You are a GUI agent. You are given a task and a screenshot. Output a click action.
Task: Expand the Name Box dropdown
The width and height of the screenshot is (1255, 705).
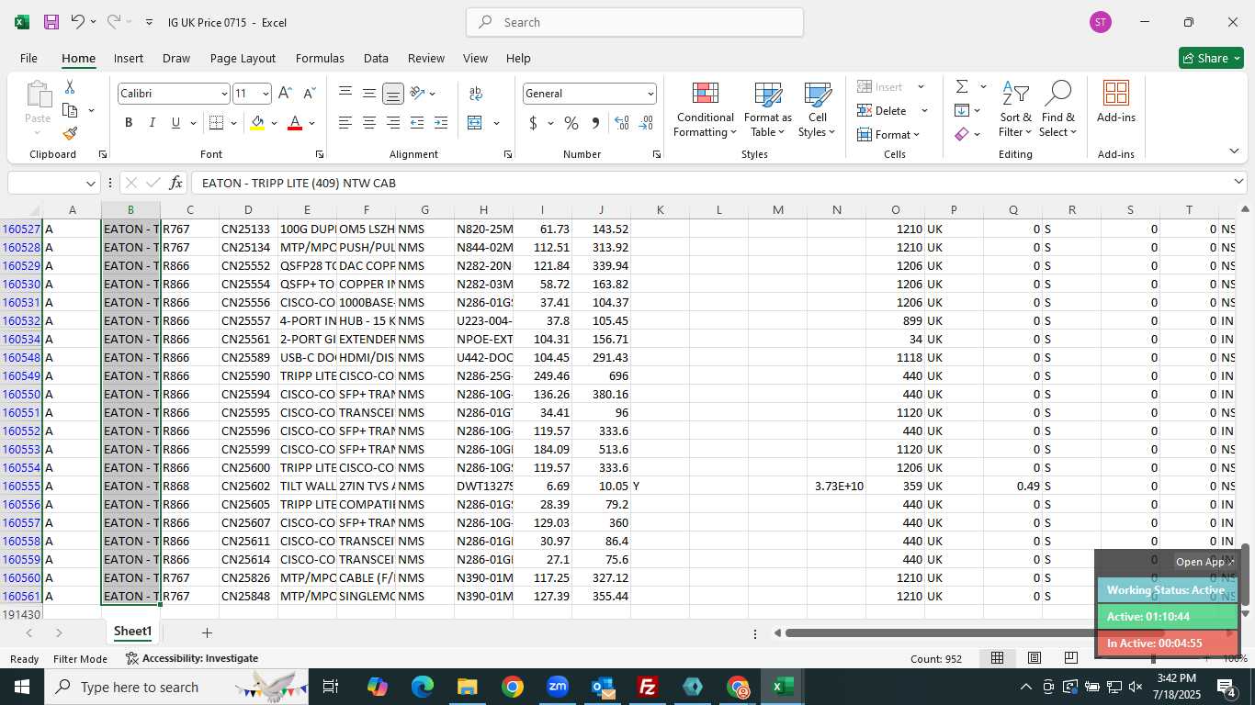click(90, 183)
